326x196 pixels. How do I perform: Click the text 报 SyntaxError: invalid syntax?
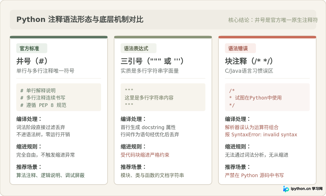[x=261, y=134]
